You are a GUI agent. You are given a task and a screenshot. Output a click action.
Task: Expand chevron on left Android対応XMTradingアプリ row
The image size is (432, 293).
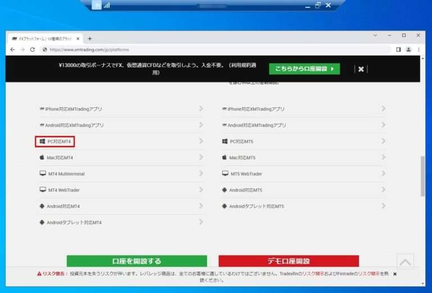tap(201, 125)
